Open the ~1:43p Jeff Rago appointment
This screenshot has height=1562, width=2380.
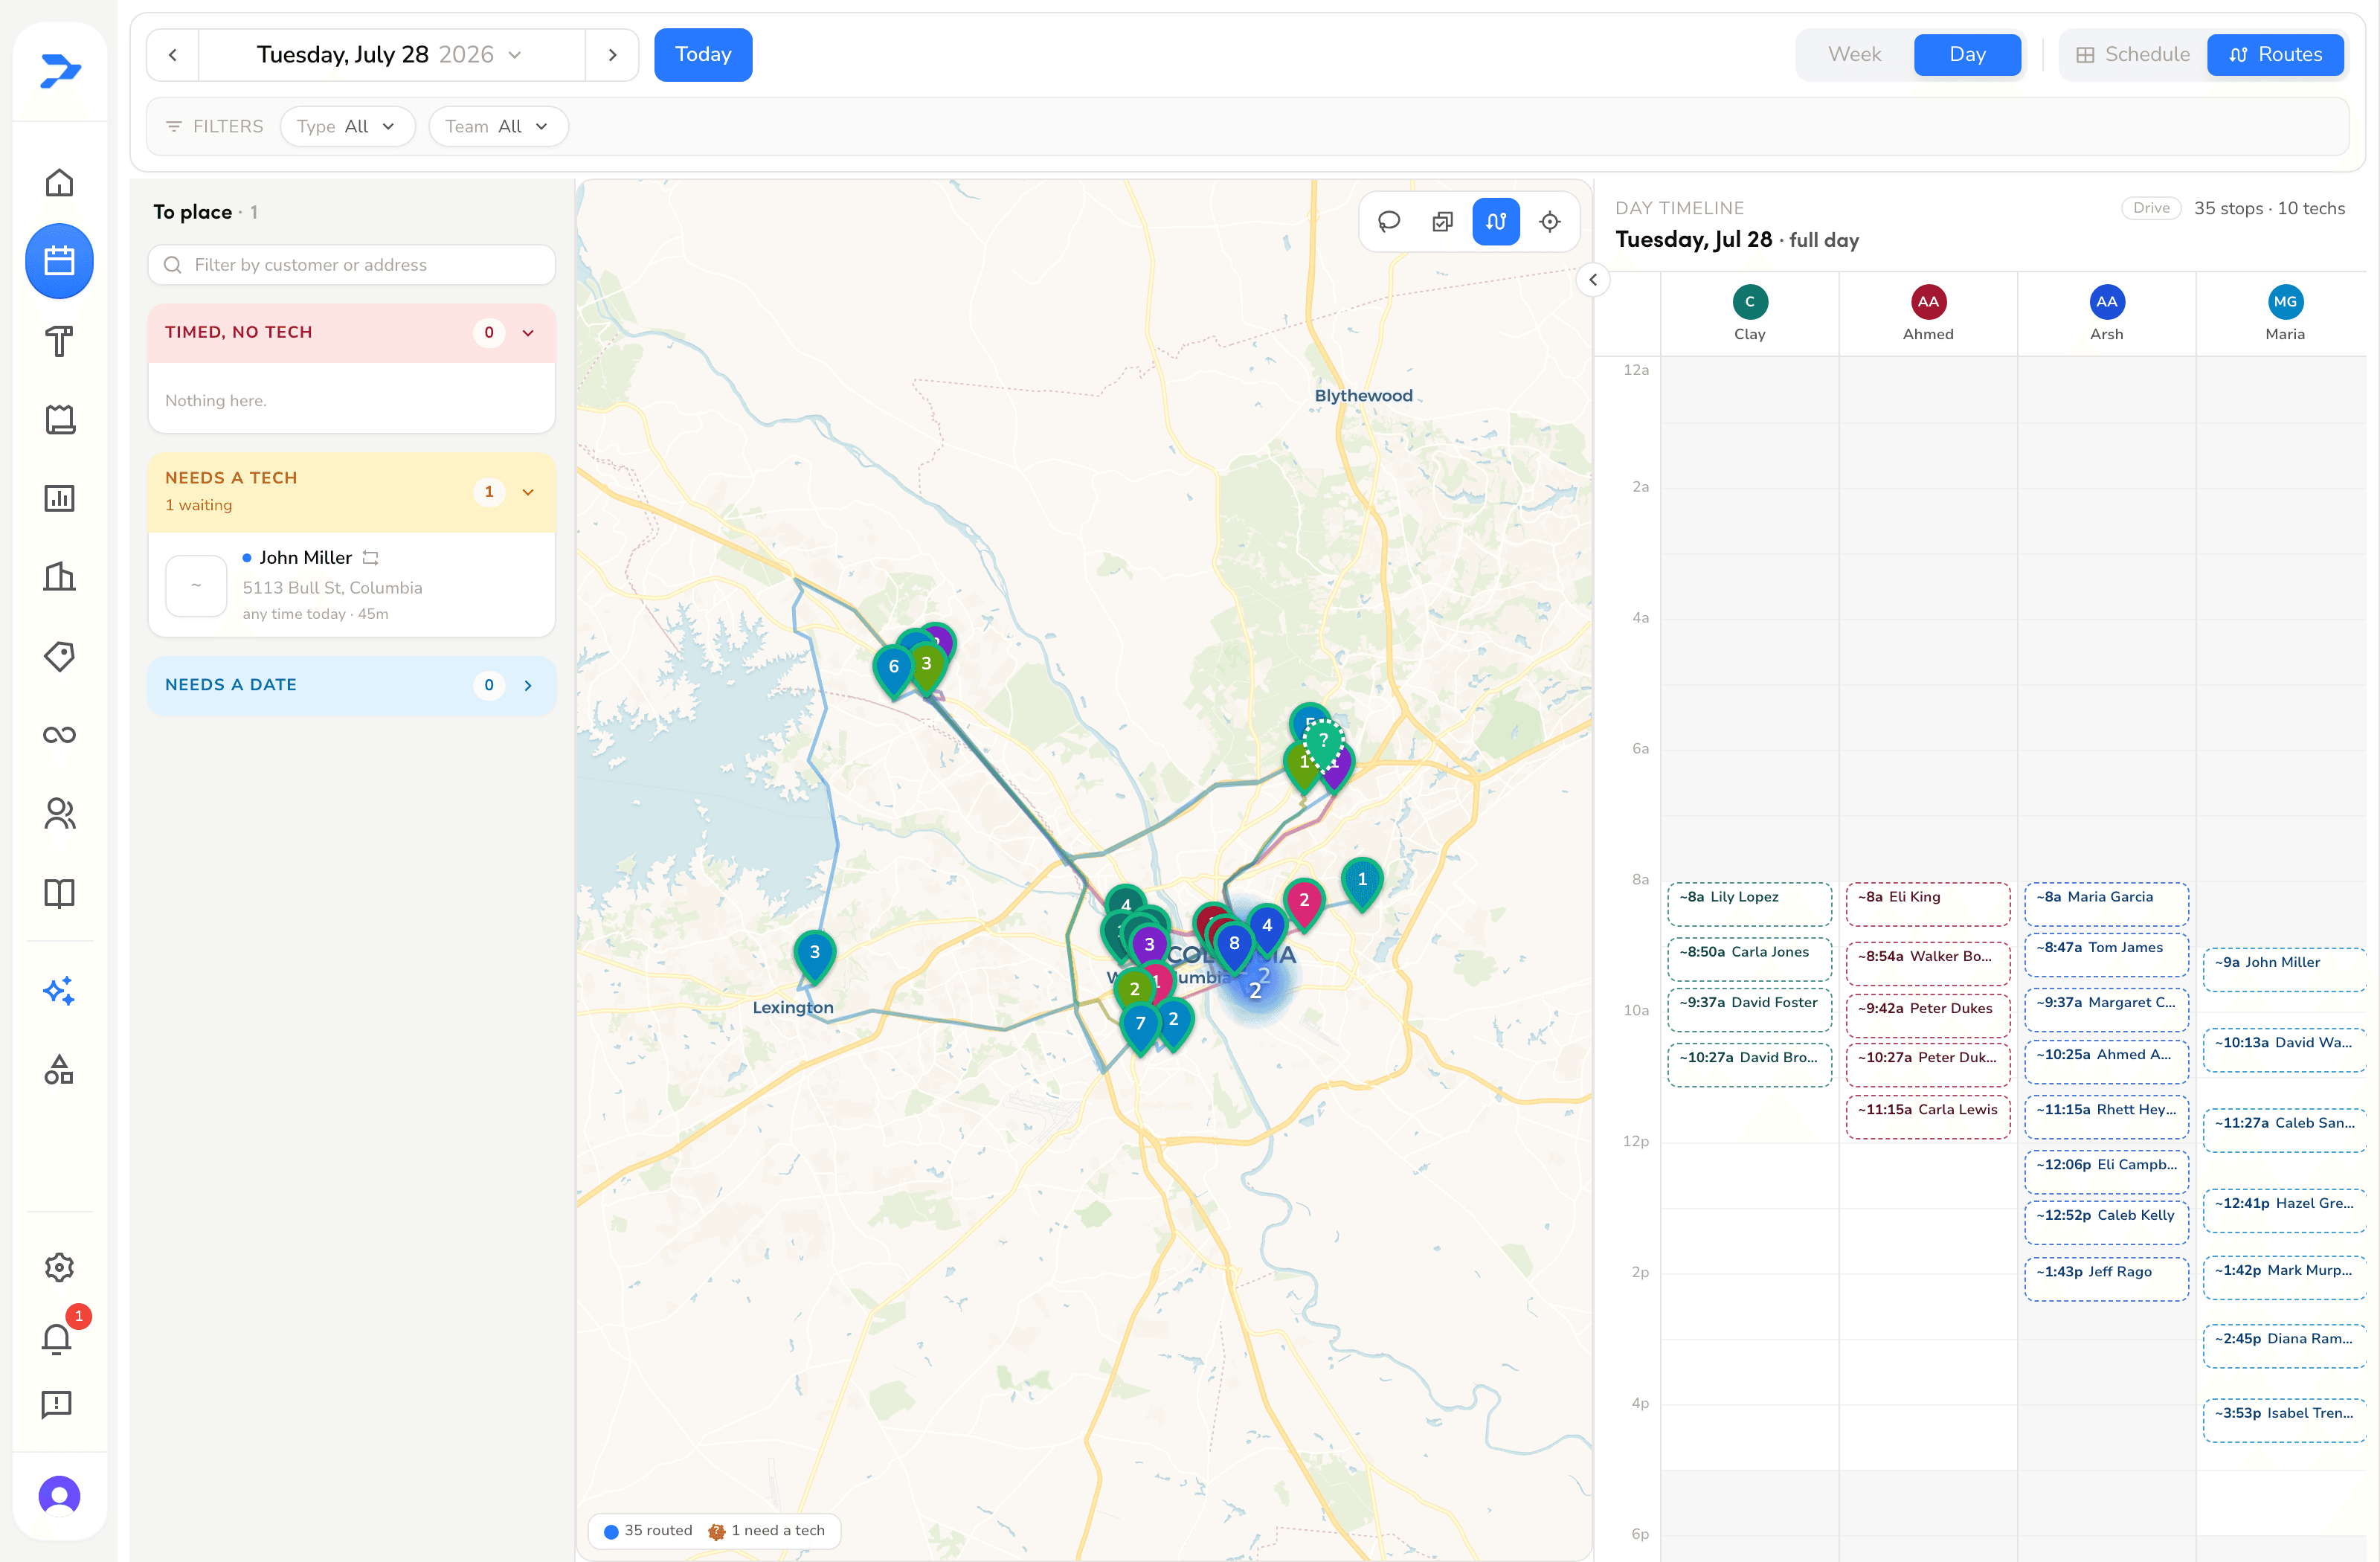point(2106,1279)
